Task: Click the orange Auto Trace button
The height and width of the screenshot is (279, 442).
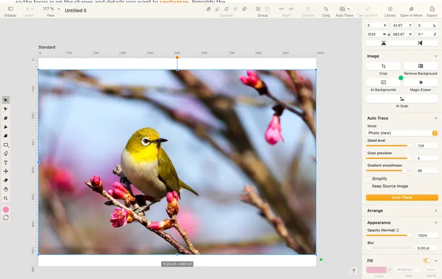Action: tap(402, 197)
